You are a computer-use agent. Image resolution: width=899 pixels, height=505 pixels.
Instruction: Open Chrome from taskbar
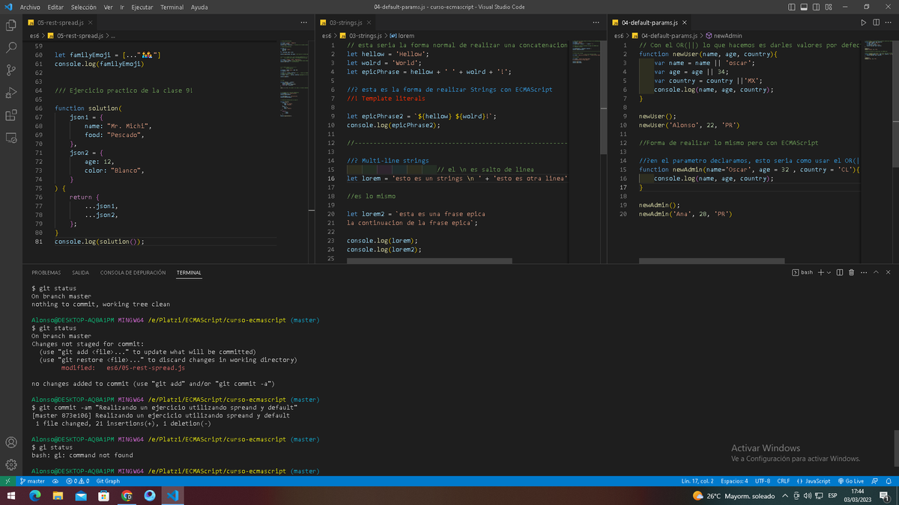pos(127,496)
